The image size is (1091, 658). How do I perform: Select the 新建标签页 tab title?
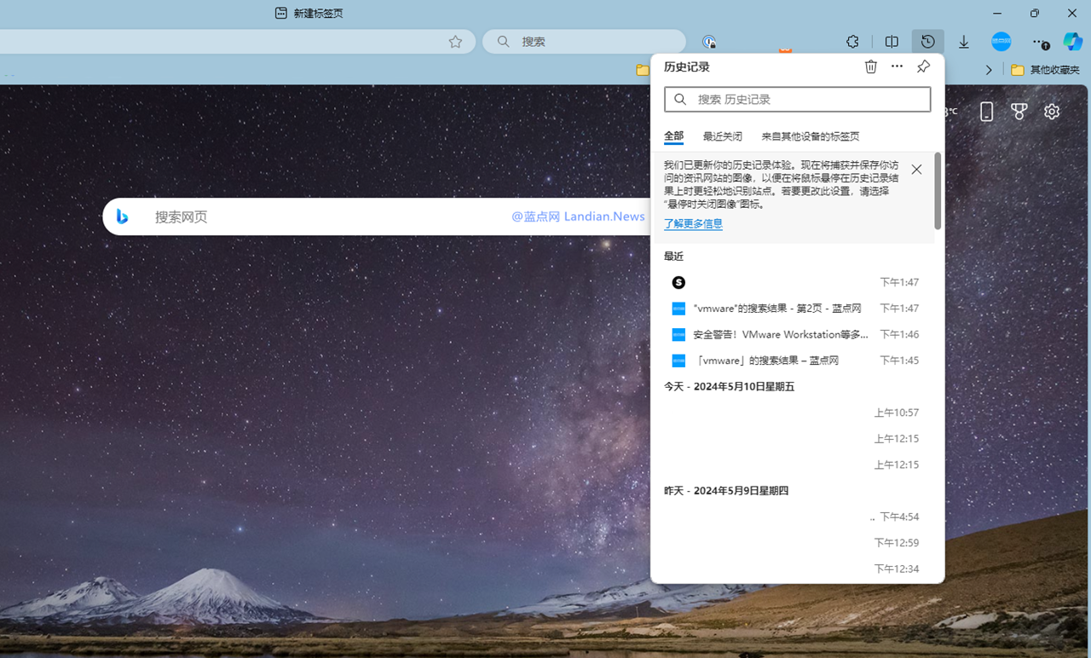(x=318, y=13)
